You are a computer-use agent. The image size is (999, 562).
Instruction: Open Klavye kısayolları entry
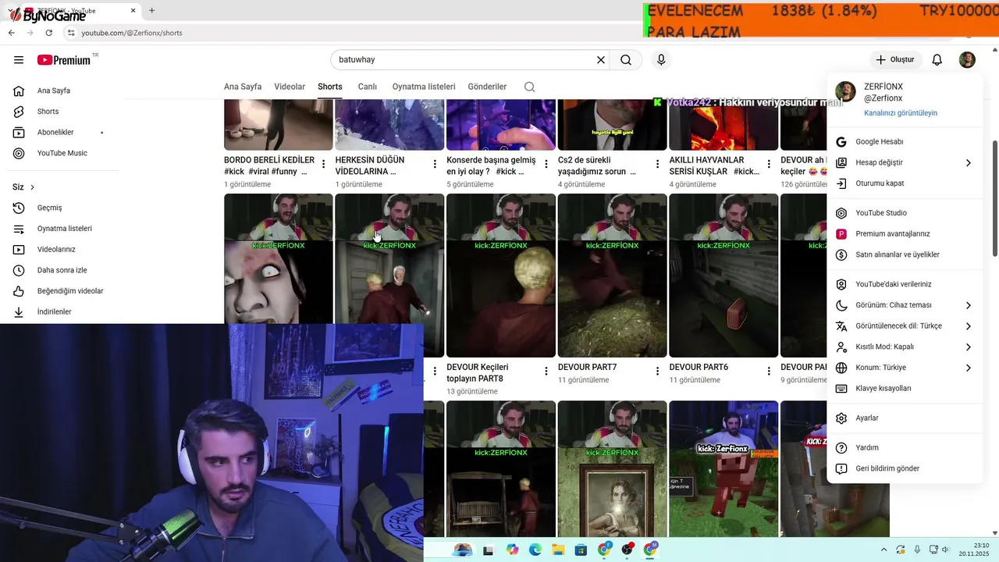[905, 388]
